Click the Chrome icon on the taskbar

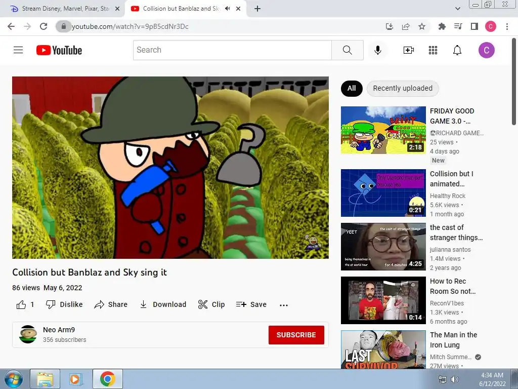[108, 379]
